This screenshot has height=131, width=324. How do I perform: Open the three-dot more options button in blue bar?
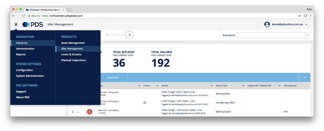(x=305, y=78)
